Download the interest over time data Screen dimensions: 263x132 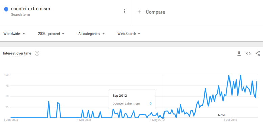239,53
